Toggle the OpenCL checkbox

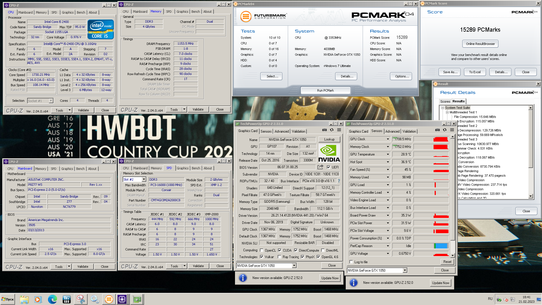pos(262,250)
